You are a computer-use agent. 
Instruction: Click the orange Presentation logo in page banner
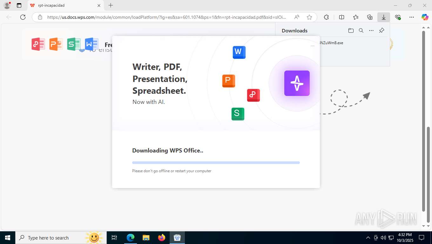pyautogui.click(x=56, y=44)
